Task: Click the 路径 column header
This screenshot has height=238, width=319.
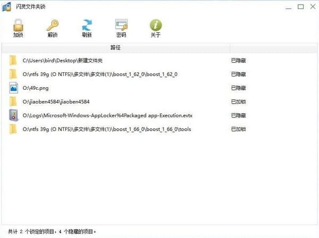Action: (x=115, y=48)
